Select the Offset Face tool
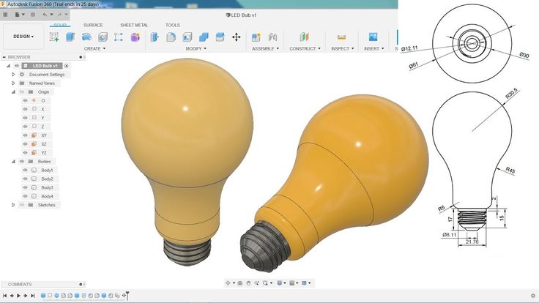This screenshot has width=539, height=303. (x=220, y=37)
